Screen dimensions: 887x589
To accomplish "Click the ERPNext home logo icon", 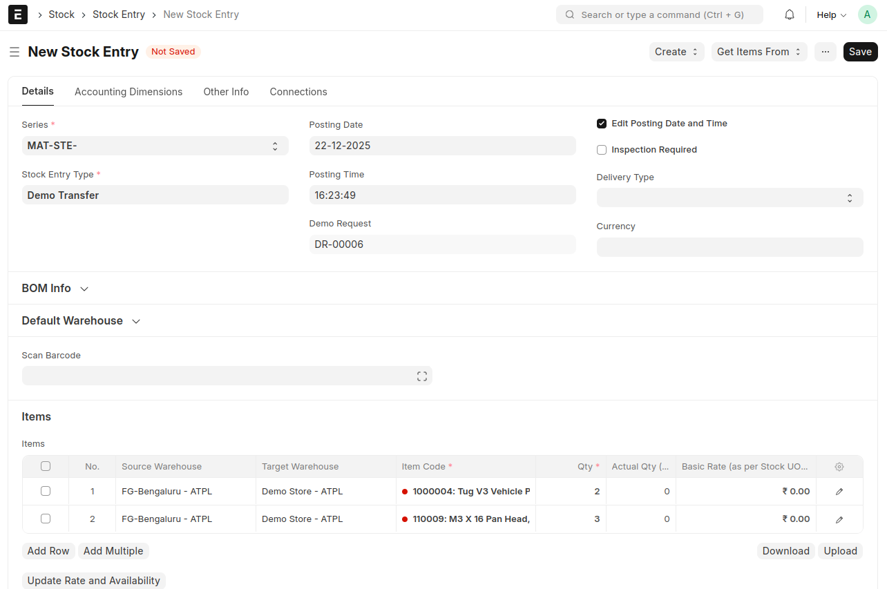I will point(18,15).
